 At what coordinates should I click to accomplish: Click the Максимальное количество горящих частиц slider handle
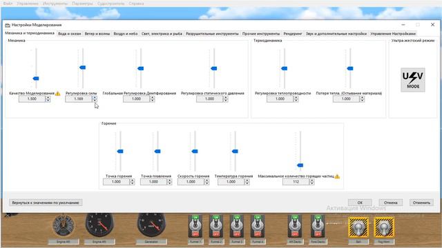coord(300,165)
